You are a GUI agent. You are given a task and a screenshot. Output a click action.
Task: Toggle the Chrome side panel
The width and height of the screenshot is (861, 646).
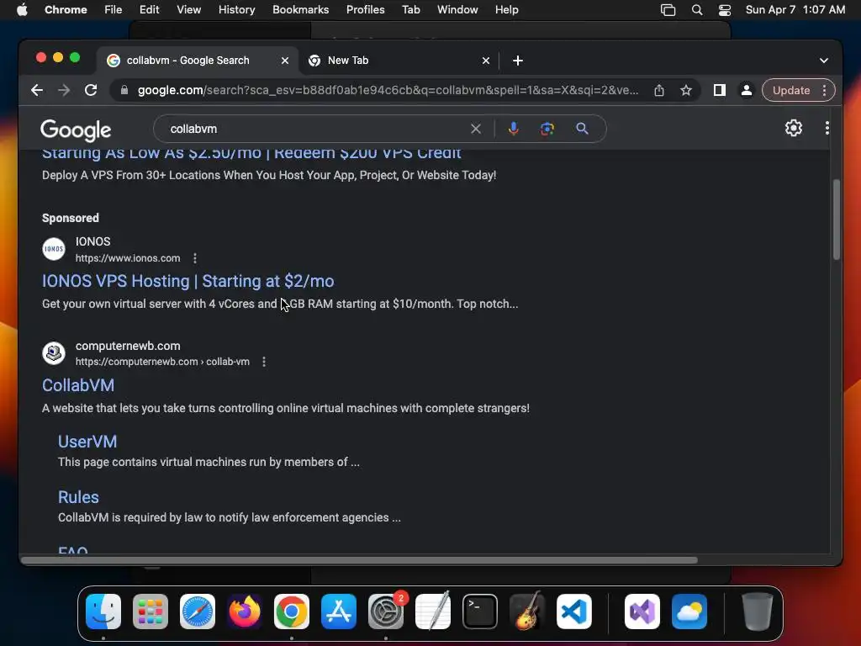[720, 90]
